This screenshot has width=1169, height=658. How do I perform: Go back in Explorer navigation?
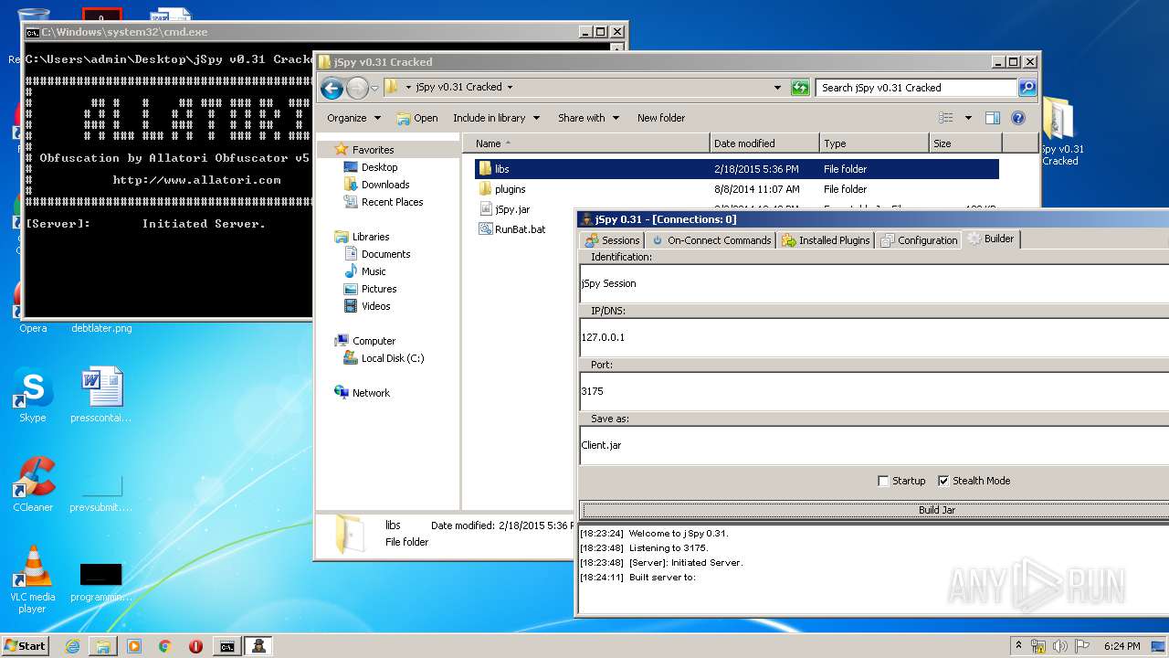pos(332,88)
